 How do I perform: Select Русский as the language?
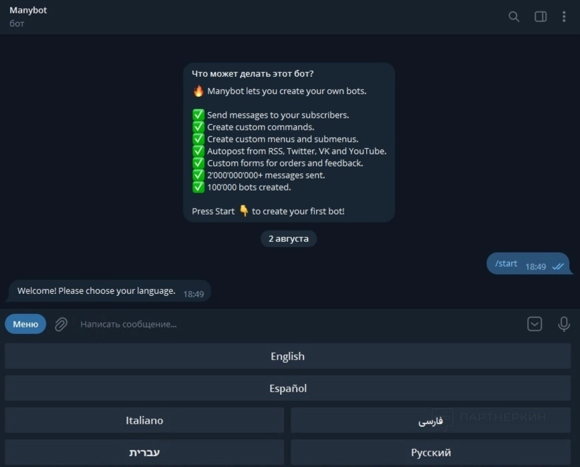click(x=430, y=452)
